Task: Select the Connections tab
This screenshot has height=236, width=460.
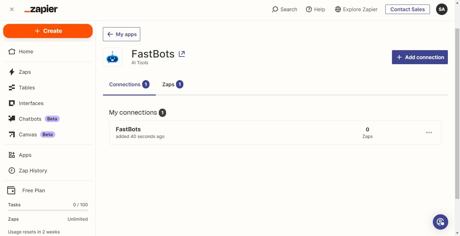Action: 129,84
